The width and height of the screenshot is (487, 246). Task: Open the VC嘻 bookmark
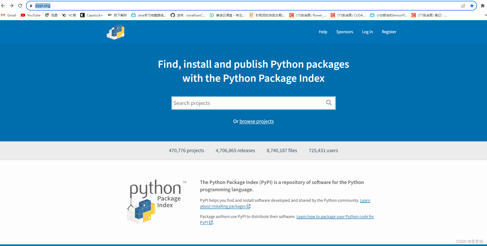tap(69, 15)
